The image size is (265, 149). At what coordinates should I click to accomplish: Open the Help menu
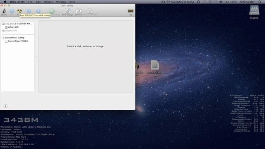pos(72,2)
